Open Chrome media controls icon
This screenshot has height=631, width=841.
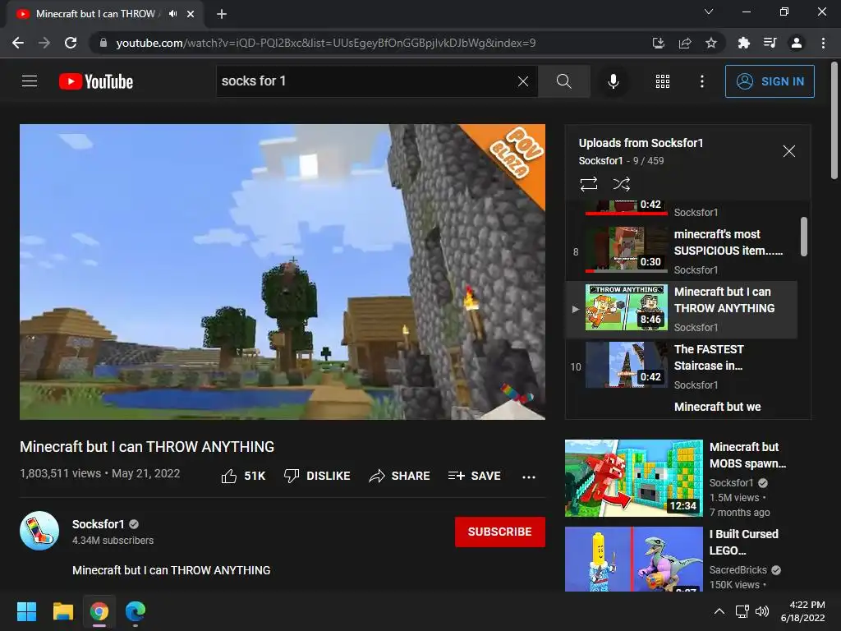point(770,43)
